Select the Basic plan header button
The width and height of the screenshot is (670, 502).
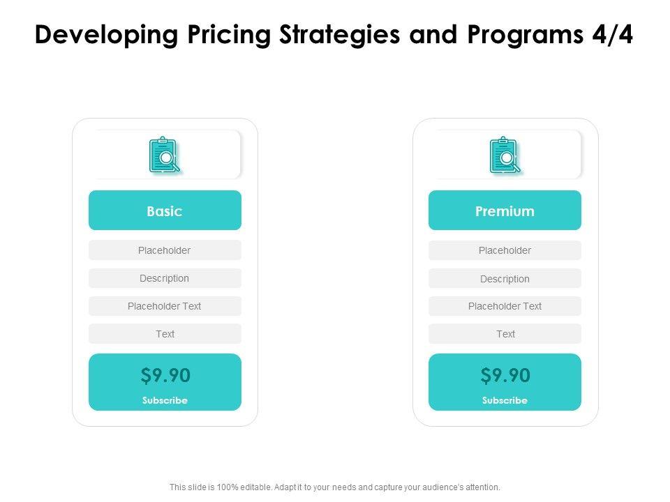[x=165, y=211]
